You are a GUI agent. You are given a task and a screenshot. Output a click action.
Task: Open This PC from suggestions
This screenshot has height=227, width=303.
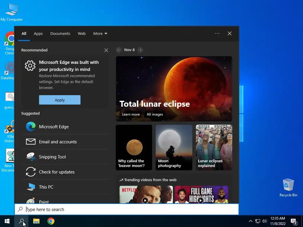(x=65, y=187)
